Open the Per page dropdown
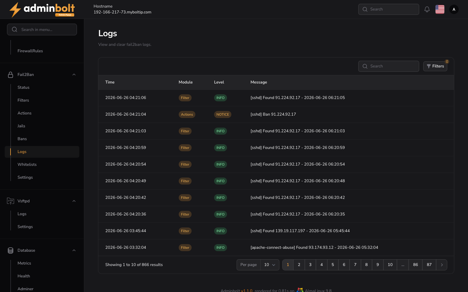The height and width of the screenshot is (292, 468). [270, 265]
